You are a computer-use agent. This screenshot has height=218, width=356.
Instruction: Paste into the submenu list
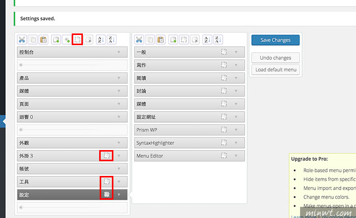click(x=161, y=40)
